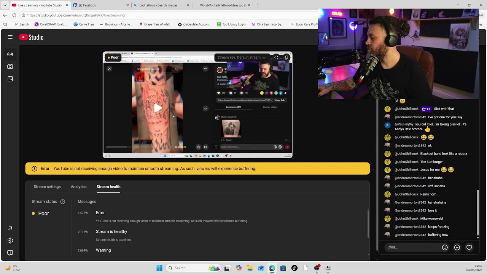Click the Stream status help question icon
487x274 pixels.
pyautogui.click(x=63, y=202)
